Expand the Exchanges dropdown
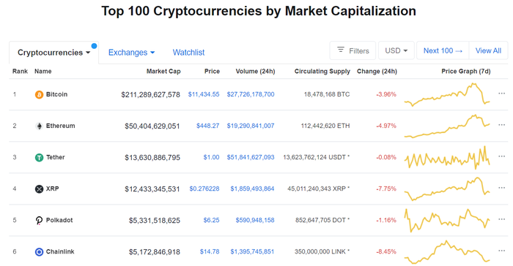 [x=131, y=53]
